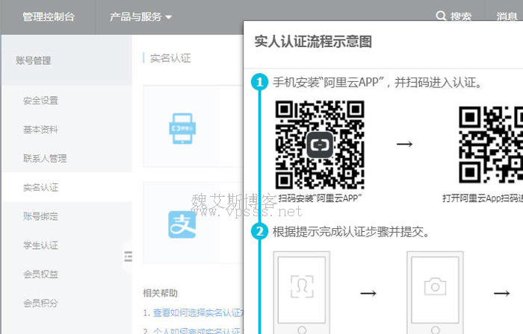Click the step 1 numbered circle
Screen dimensions: 523x334
tap(260, 82)
